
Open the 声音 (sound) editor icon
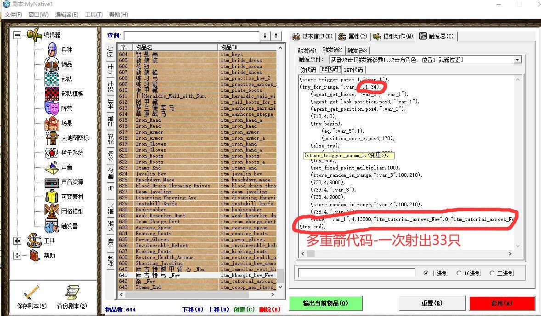pos(52,168)
